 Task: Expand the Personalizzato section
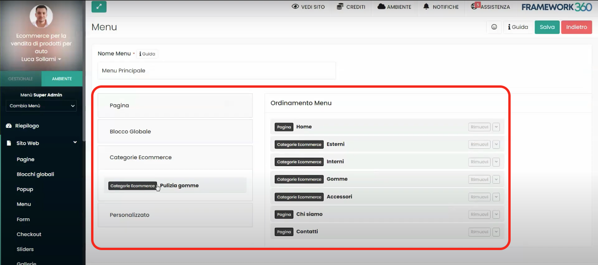175,215
